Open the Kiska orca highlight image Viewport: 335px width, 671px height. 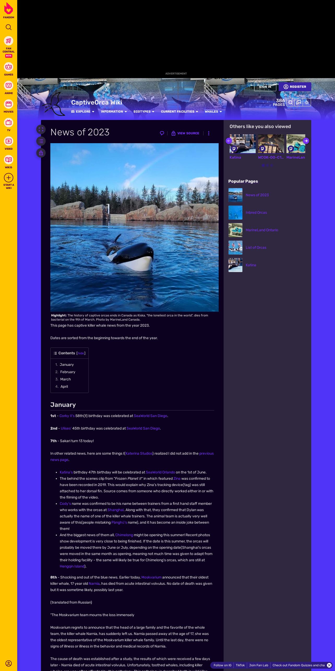pos(134,227)
